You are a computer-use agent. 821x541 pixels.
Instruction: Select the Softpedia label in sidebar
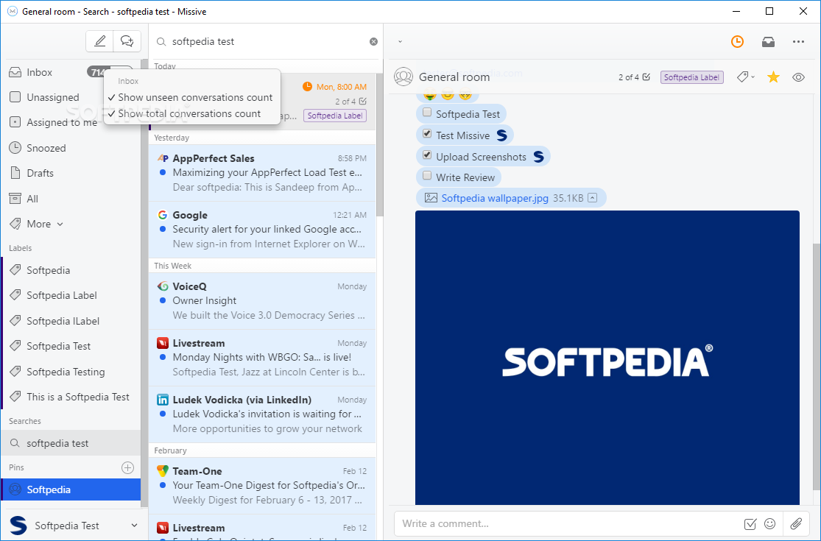[71, 270]
